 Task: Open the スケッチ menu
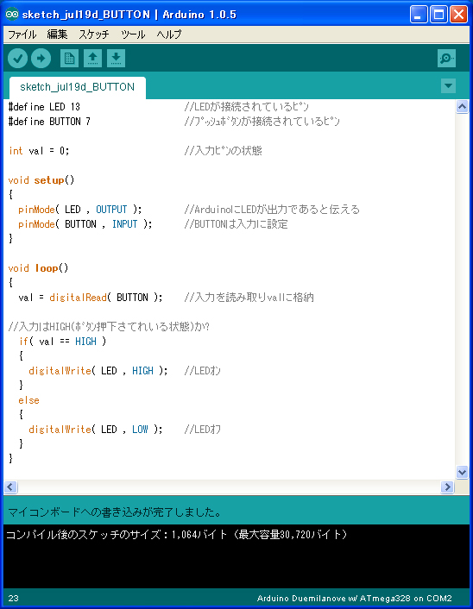(x=94, y=35)
